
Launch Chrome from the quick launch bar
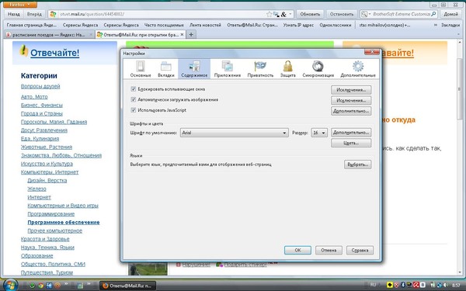pyautogui.click(x=40, y=286)
